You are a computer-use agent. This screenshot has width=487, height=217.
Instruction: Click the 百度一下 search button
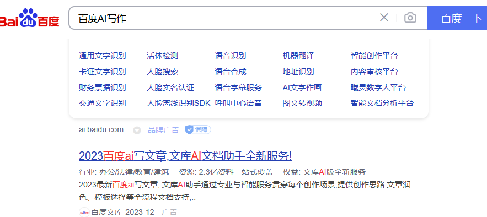point(457,18)
